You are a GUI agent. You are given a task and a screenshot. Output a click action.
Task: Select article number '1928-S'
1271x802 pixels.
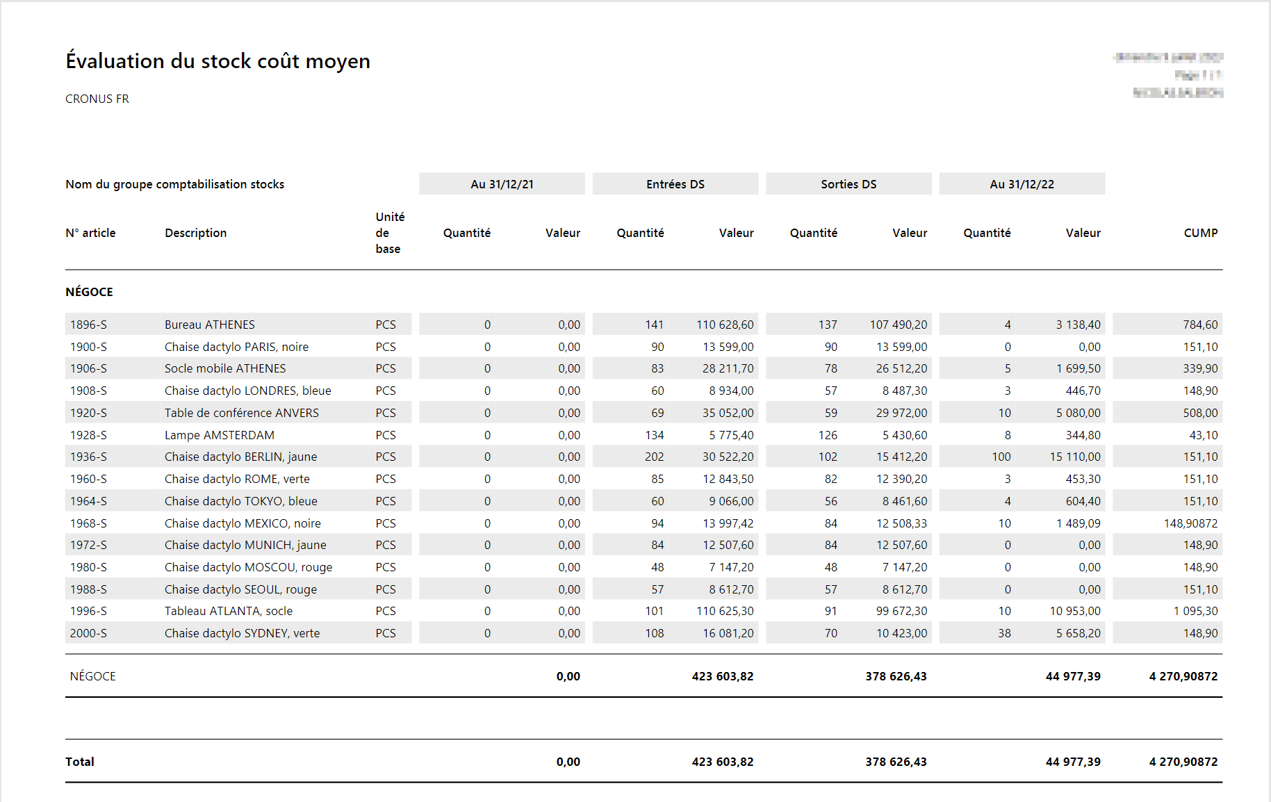click(x=88, y=435)
